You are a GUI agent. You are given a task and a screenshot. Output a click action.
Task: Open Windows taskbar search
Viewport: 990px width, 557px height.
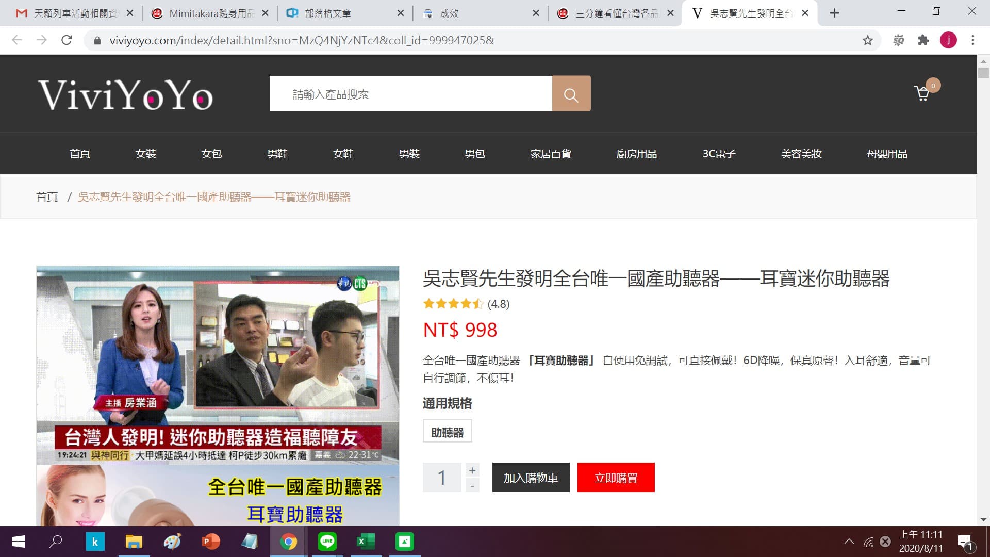coord(56,542)
